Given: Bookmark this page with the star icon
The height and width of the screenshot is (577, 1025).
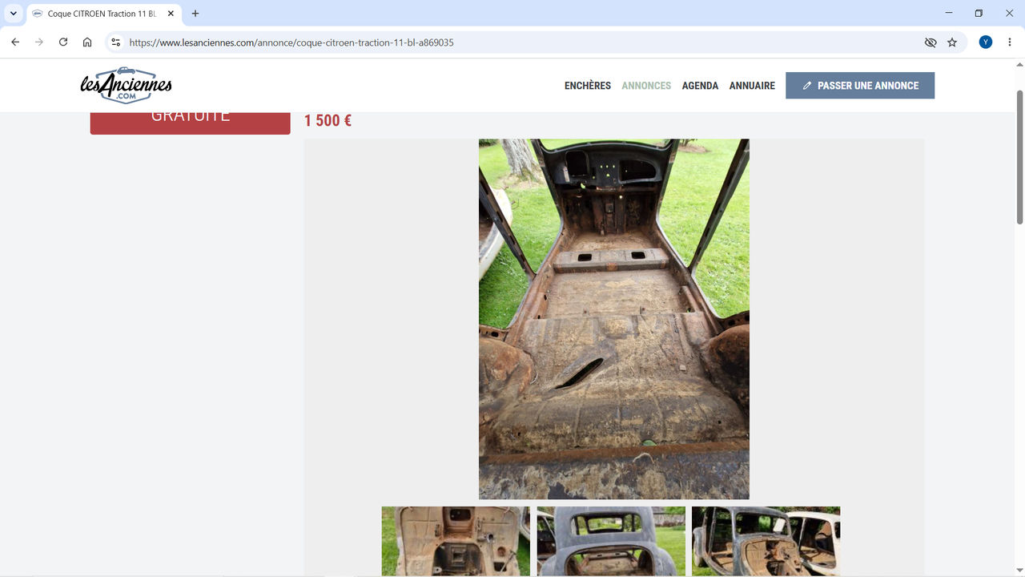Looking at the screenshot, I should tap(952, 42).
